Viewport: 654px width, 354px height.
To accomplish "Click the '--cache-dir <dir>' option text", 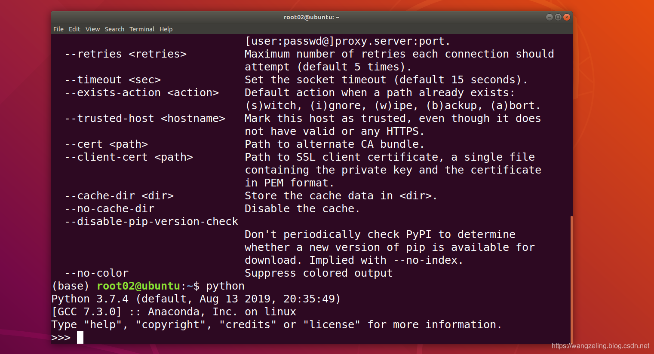I will tap(119, 196).
